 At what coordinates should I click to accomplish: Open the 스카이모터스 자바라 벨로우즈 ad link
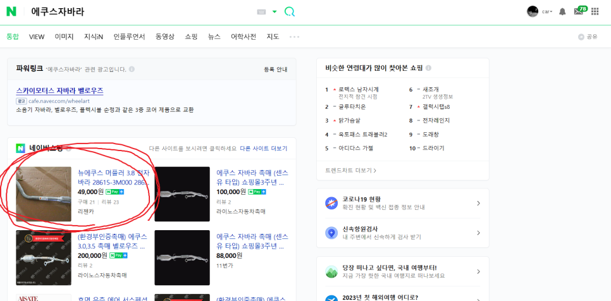click(x=59, y=90)
